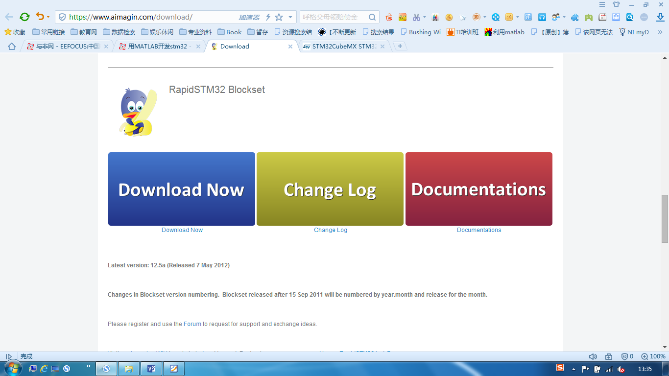Click the orange eye icon in toolbar

(x=476, y=17)
